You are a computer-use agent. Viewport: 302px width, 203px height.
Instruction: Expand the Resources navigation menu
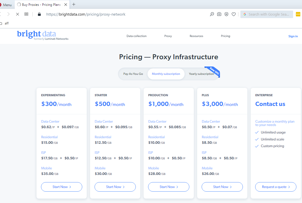pyautogui.click(x=196, y=36)
